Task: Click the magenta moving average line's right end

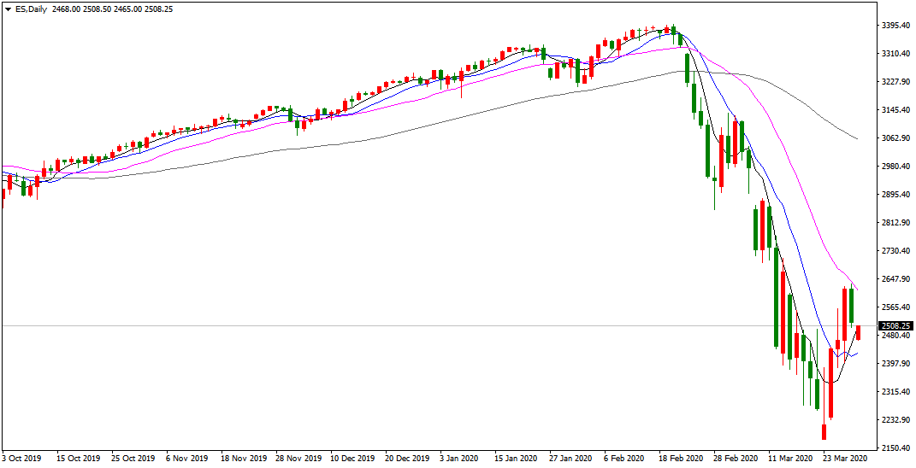Action: [857, 290]
